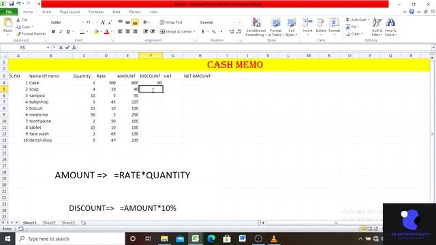Open Microsoft Edge from taskbar
The width and height of the screenshot is (436, 245).
point(211,239)
